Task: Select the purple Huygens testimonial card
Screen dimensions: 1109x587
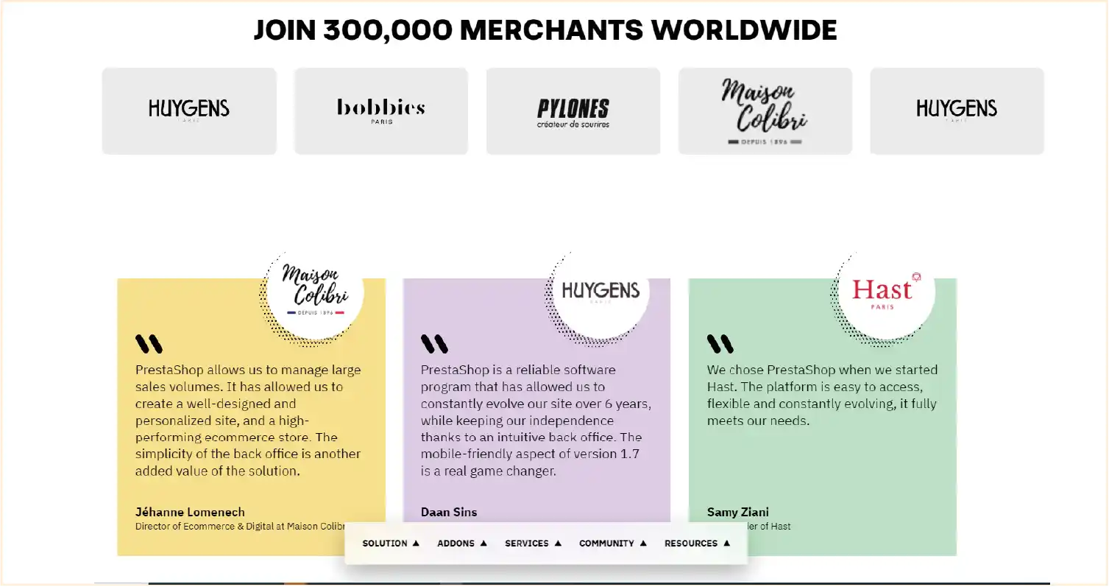Action: [536, 412]
